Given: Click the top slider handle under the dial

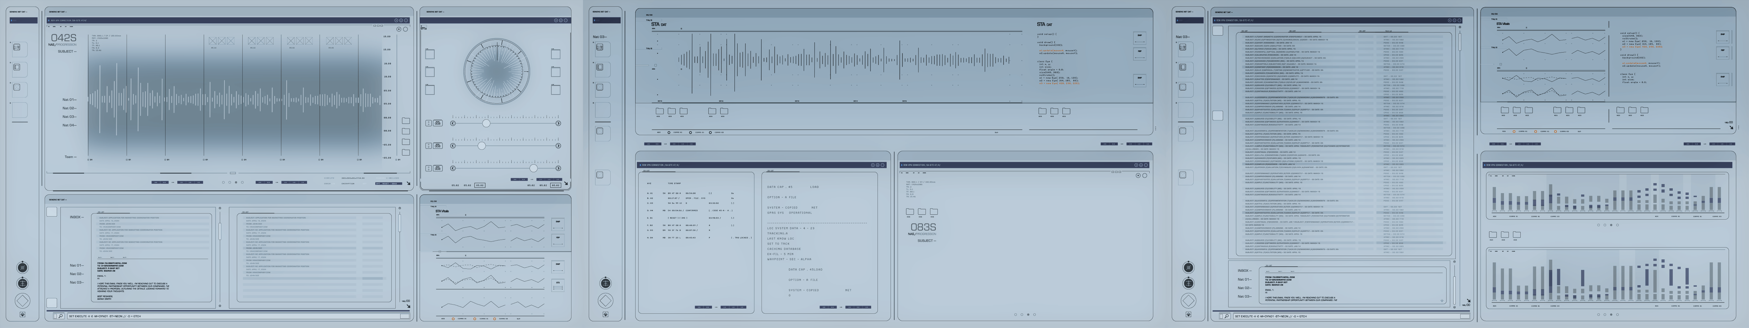Looking at the screenshot, I should 486,123.
